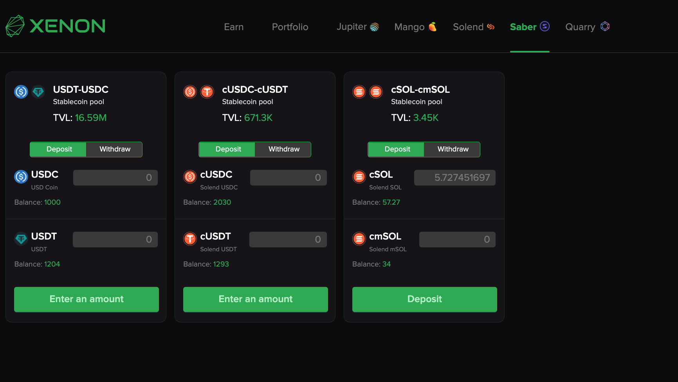Viewport: 678px width, 382px height.
Task: Select Deposit mode in cUSDC-cUSDT pool
Action: click(x=227, y=150)
